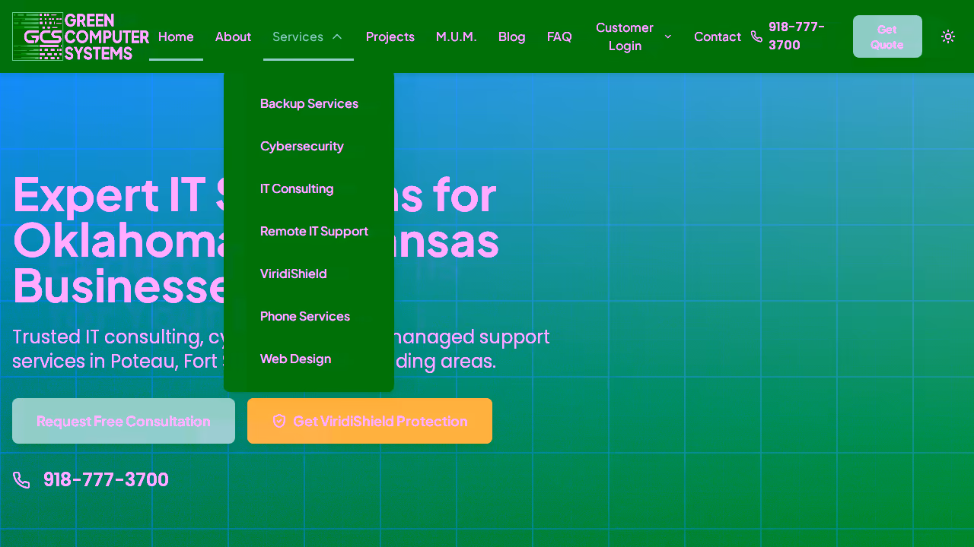Select Backup Services from the dropdown
This screenshot has height=547, width=974.
point(309,103)
